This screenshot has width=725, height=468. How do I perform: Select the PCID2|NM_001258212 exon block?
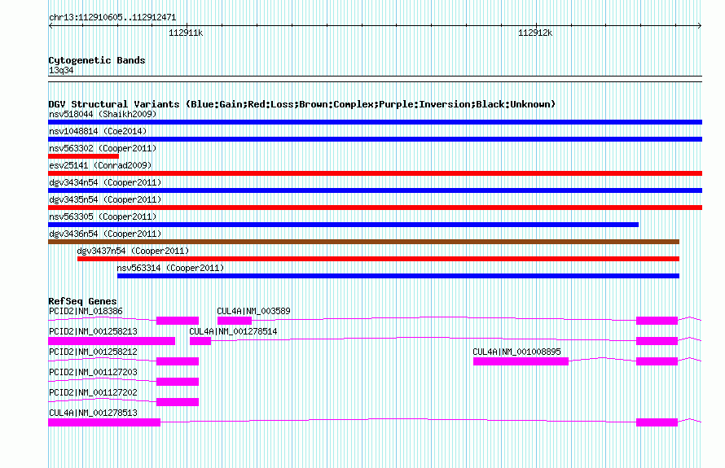(178, 361)
